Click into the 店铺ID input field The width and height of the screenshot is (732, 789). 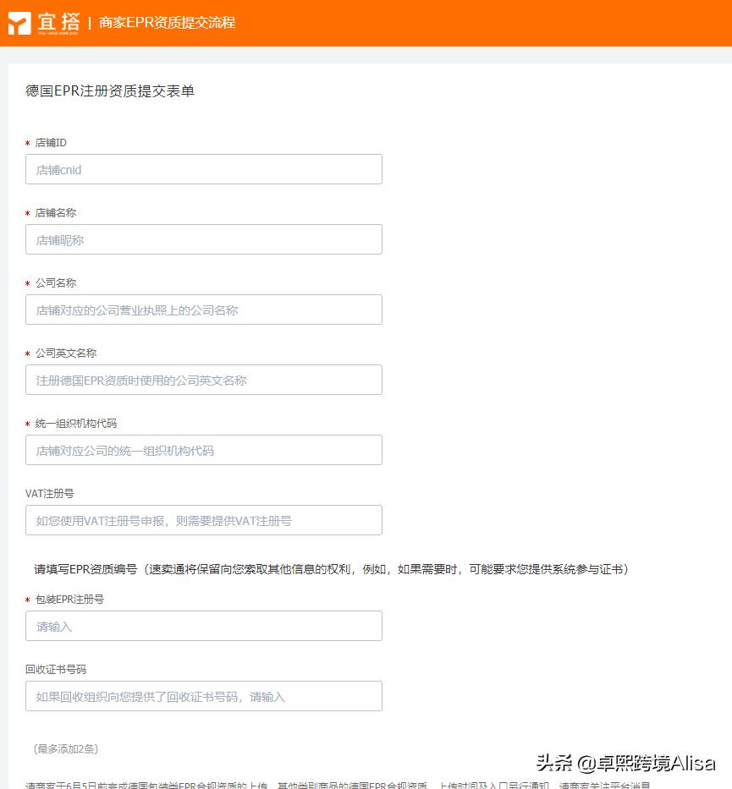point(203,168)
